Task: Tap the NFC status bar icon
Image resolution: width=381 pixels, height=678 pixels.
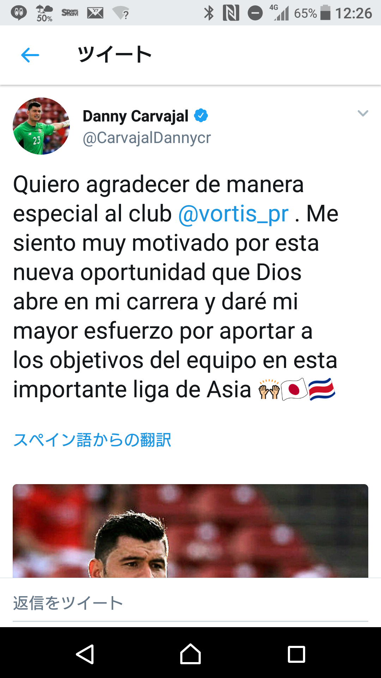Action: (x=231, y=13)
